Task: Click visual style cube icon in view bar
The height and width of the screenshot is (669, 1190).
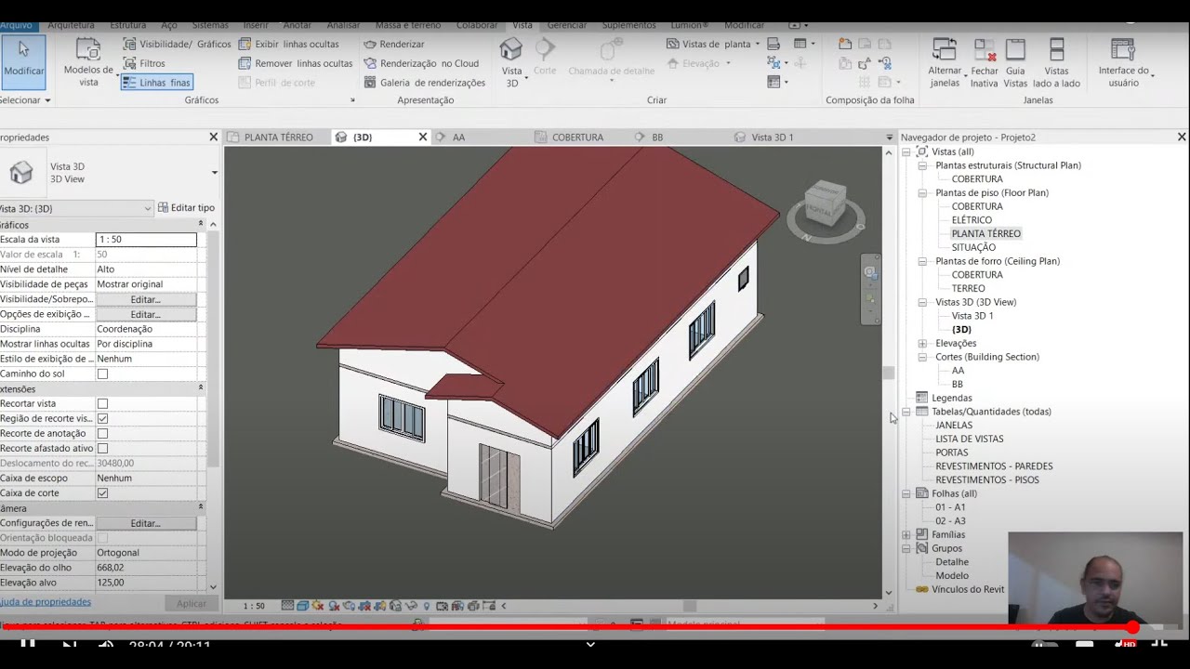Action: [303, 606]
